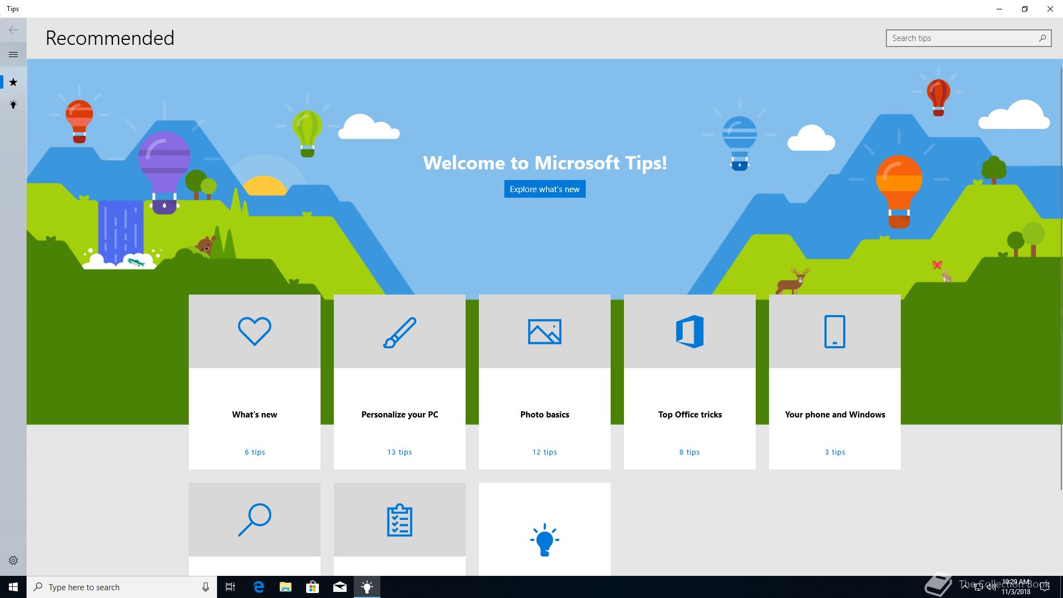Select Photo basics title
Screen dimensions: 1063x598
545,415
